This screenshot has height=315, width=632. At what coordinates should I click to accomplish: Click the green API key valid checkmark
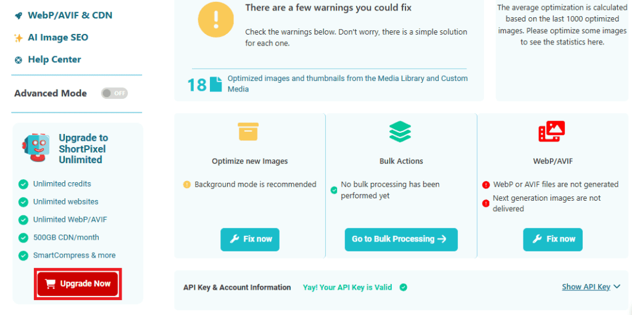coord(403,287)
